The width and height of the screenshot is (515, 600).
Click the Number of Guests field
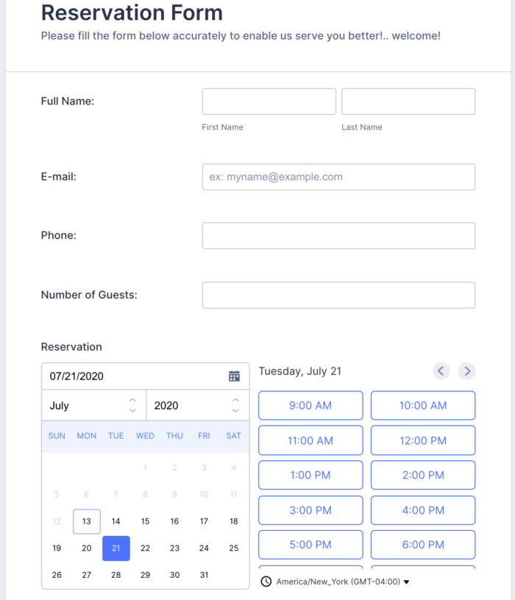coord(338,295)
